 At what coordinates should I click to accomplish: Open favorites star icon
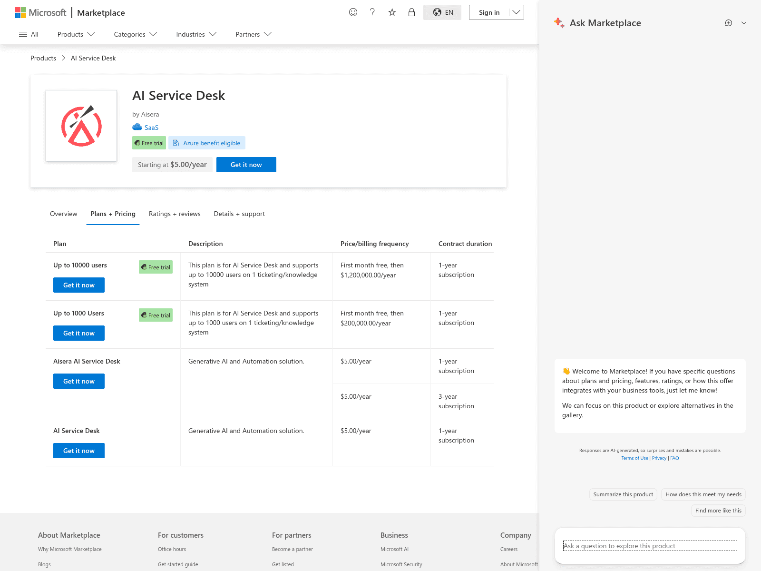click(x=392, y=12)
